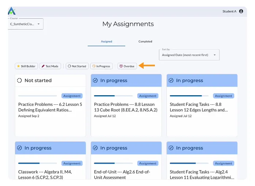Click the alarm clock icon on Overdue chip
The width and height of the screenshot is (255, 186).
pos(121,66)
